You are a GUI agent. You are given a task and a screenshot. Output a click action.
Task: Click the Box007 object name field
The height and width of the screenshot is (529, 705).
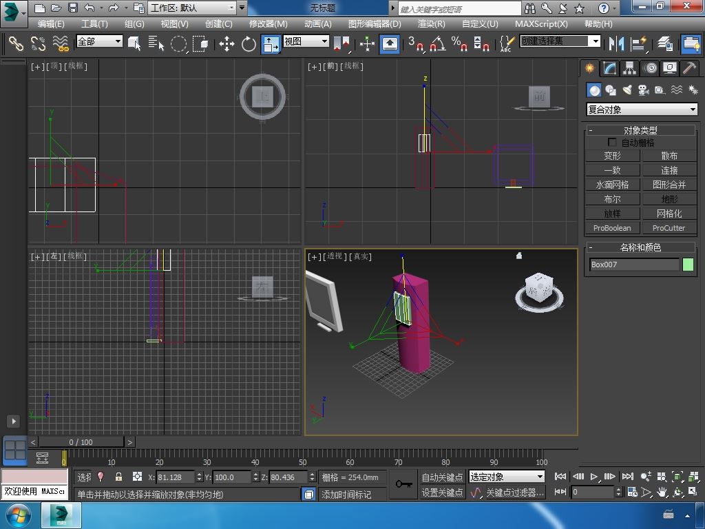[634, 264]
